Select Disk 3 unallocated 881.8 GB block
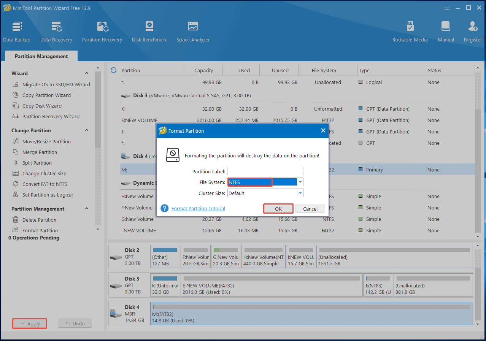The image size is (486, 341). tap(433, 285)
